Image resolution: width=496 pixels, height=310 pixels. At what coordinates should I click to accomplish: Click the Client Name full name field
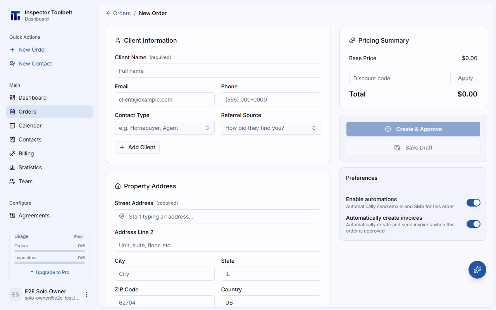click(218, 71)
